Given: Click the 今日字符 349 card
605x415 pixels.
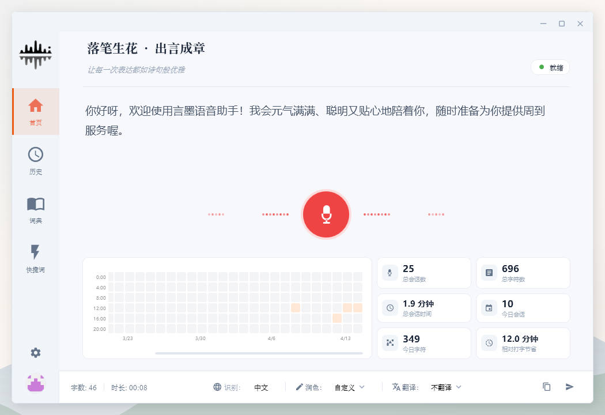Looking at the screenshot, I should (423, 343).
